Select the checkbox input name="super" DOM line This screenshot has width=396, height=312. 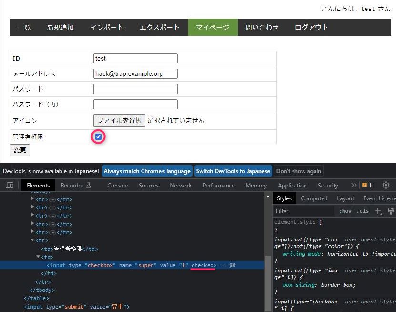(x=132, y=265)
